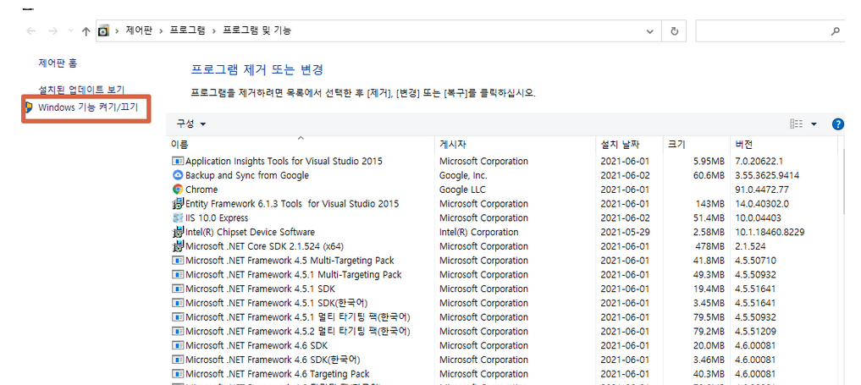Select Microsoft .NET Framework 4.6 SDK row
This screenshot has width=861, height=385.
tap(256, 345)
